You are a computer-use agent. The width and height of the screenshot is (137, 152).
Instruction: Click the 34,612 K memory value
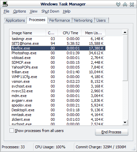click(x=96, y=53)
